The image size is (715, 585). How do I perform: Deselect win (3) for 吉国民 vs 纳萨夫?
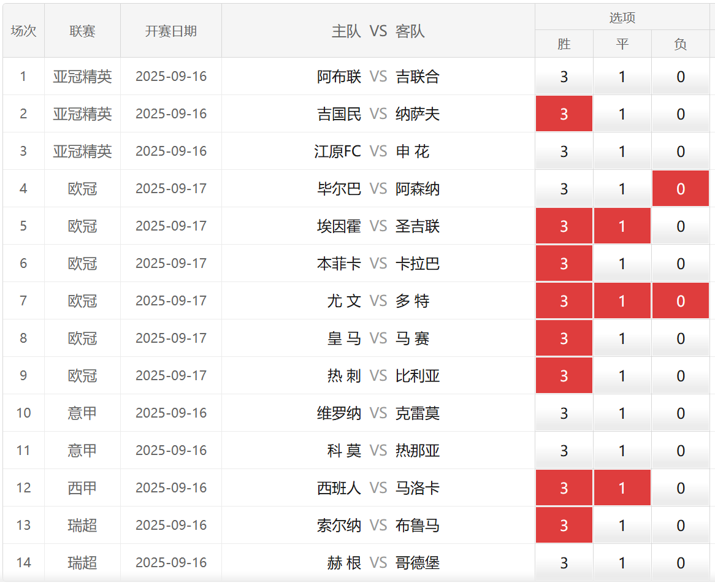(564, 114)
